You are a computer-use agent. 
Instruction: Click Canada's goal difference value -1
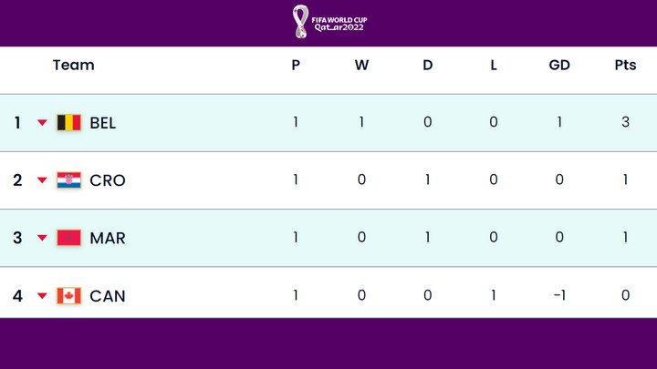point(558,295)
